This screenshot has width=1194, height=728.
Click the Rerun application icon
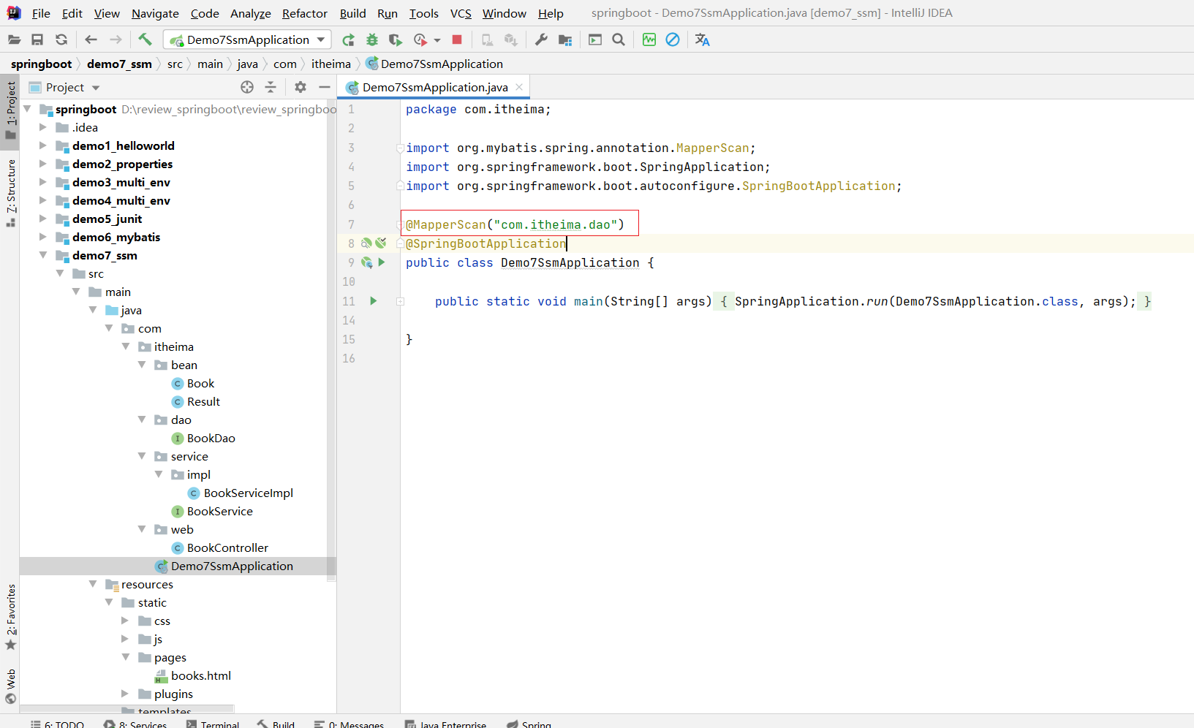(x=348, y=39)
